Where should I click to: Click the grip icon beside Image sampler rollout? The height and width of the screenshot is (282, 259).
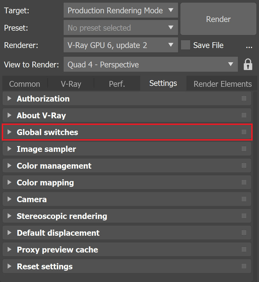coord(243,149)
